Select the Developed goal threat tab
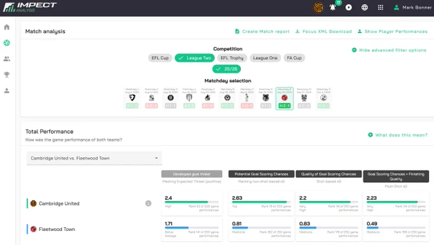Screen dimensions: 434x245 point(191,174)
